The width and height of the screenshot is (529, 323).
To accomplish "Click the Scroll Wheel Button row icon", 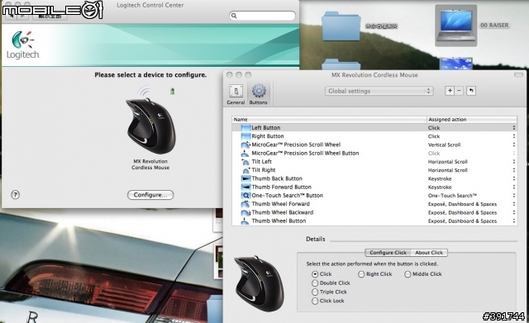I will coord(245,153).
